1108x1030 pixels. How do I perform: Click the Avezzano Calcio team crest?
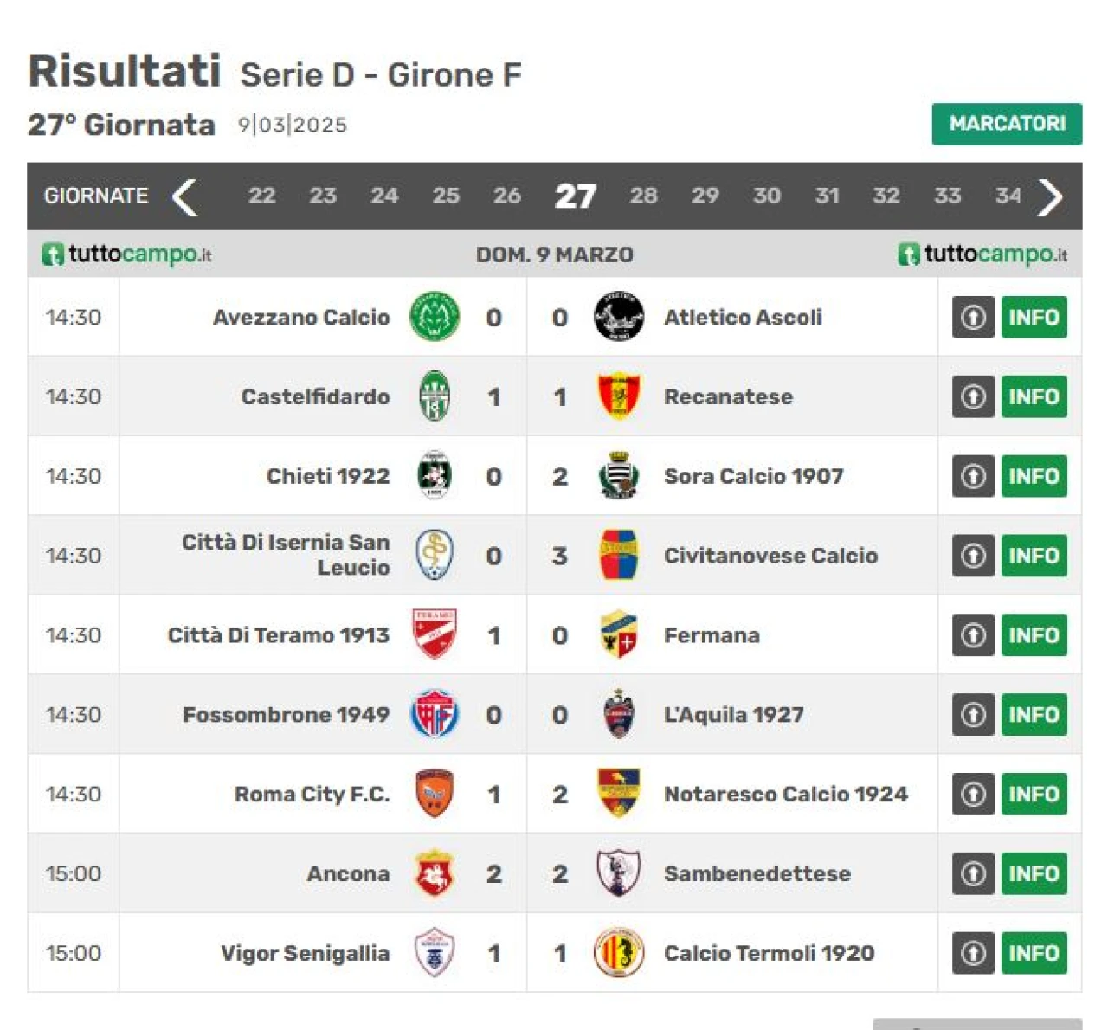435,317
